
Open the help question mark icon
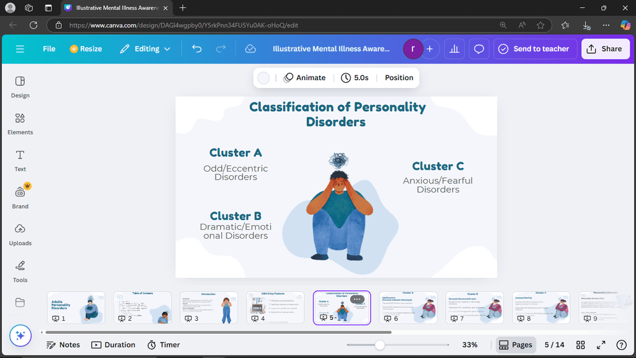[621, 344]
